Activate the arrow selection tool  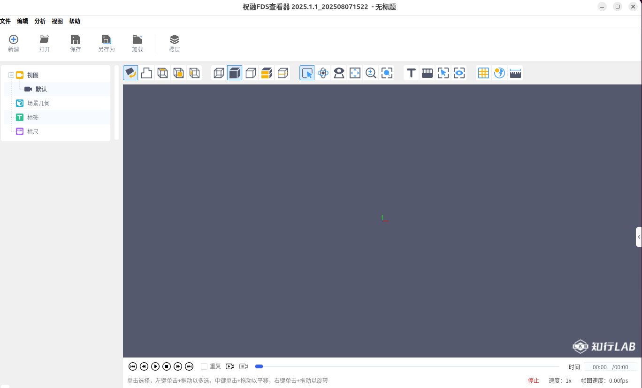click(307, 73)
